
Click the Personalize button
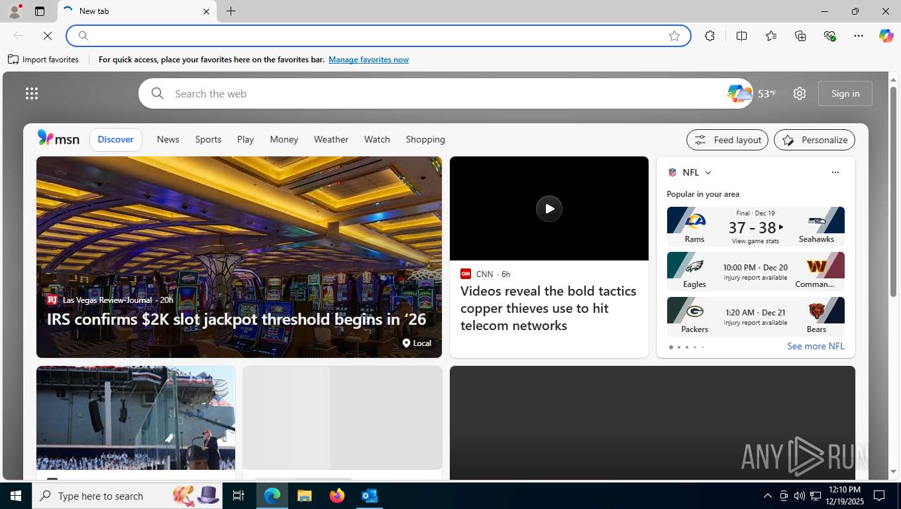[814, 140]
